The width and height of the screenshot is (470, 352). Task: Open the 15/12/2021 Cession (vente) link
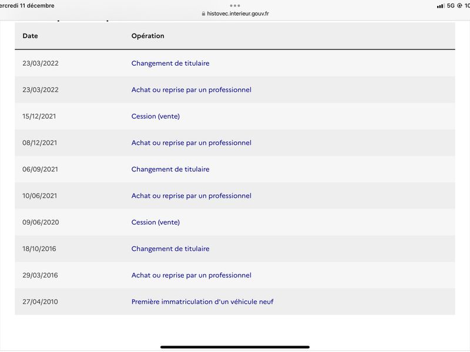coord(156,116)
